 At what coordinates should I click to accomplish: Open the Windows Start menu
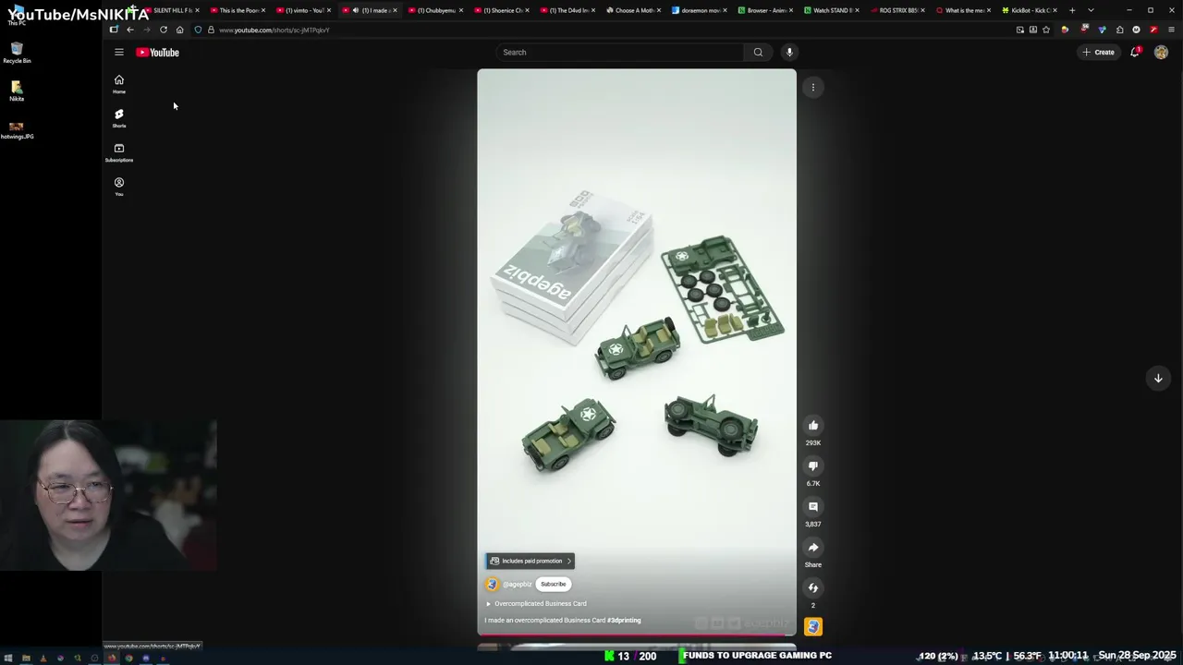click(x=8, y=658)
